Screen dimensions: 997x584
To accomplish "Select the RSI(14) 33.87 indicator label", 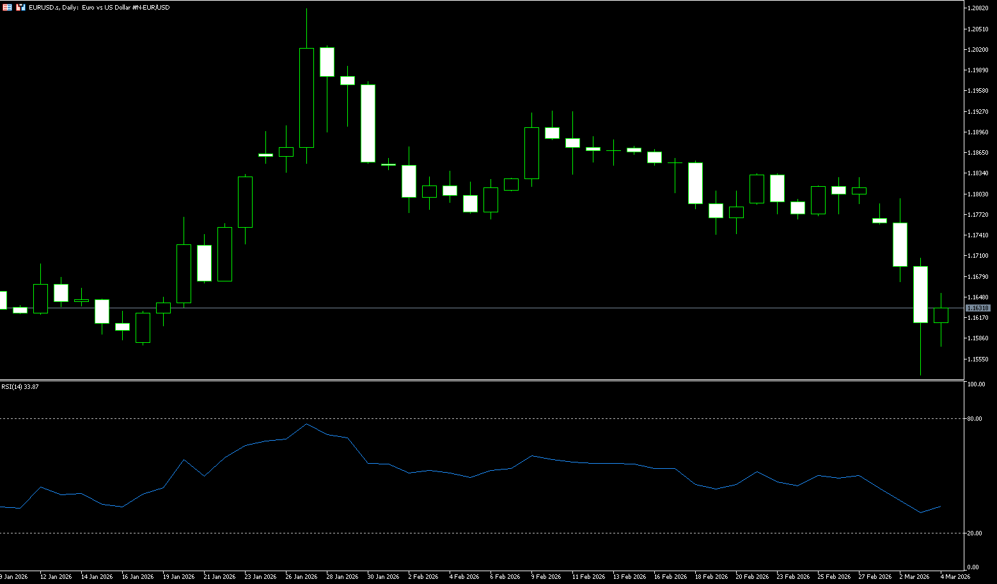I will 20,386.
